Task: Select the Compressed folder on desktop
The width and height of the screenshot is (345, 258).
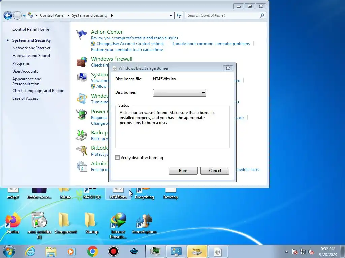Action: [x=66, y=223]
